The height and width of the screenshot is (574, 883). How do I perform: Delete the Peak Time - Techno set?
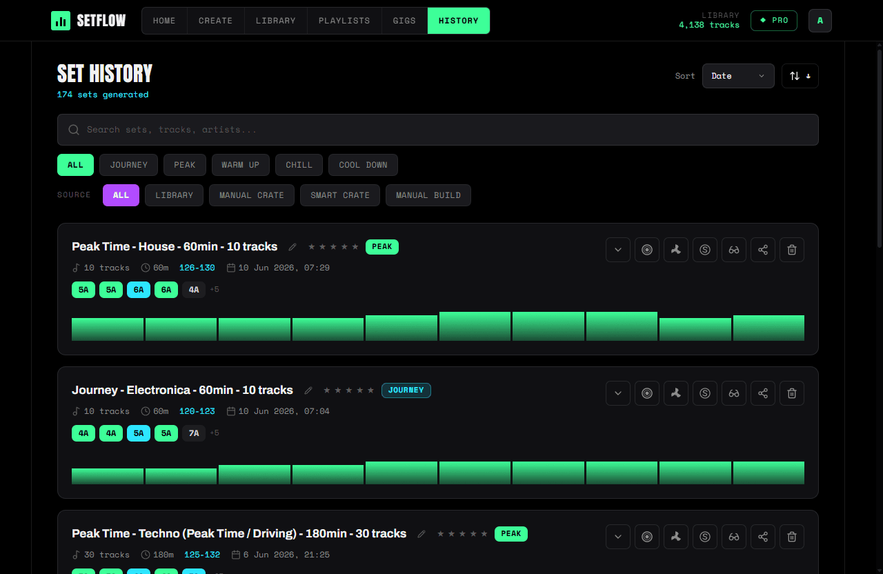coord(792,537)
